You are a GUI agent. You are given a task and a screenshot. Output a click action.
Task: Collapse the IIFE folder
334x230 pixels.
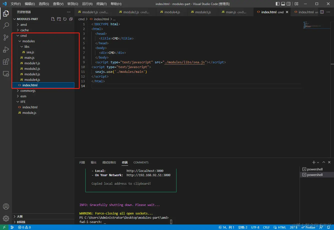point(43,102)
